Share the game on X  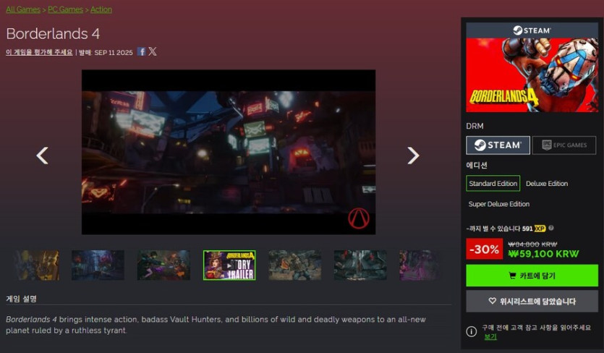click(153, 52)
